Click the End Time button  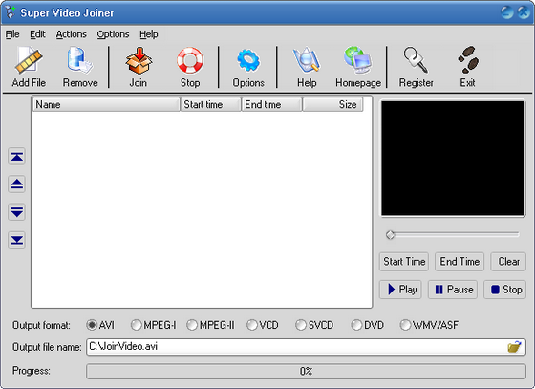click(x=460, y=262)
